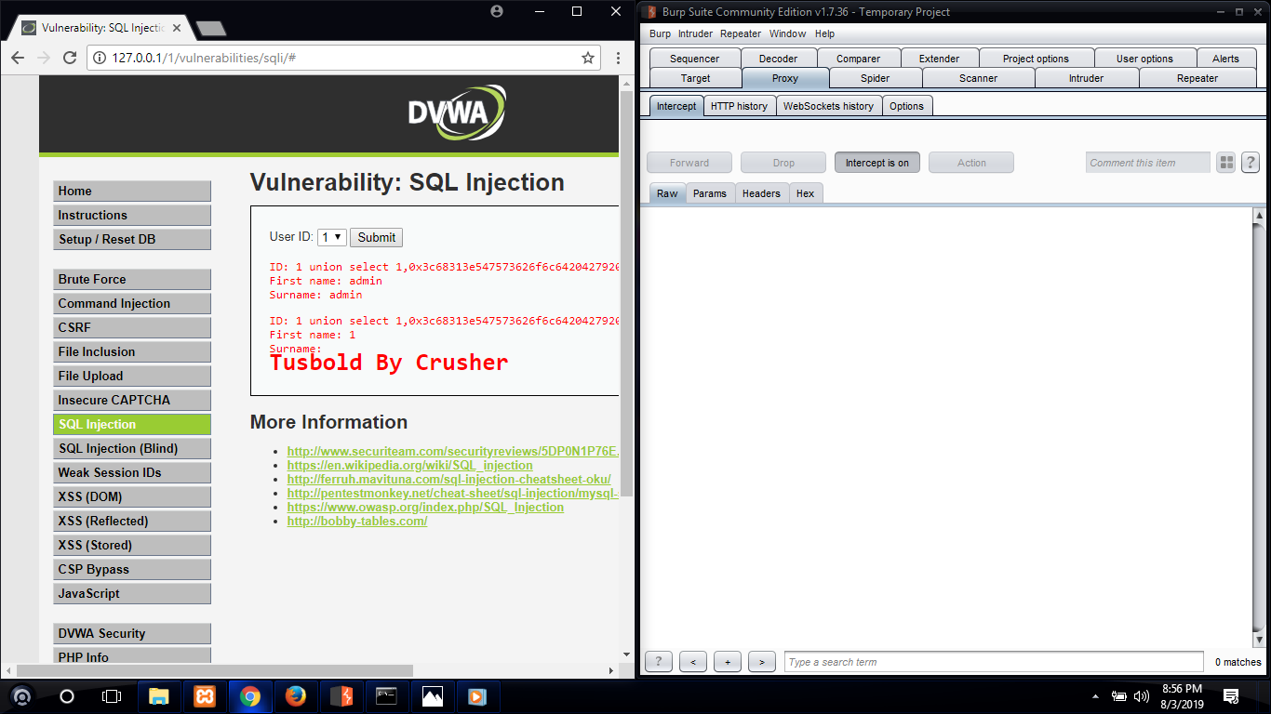Click the Submit button in DVWA
Image resolution: width=1271 pixels, height=714 pixels.
[377, 237]
